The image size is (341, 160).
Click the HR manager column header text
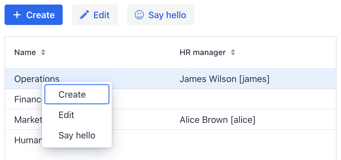click(203, 52)
